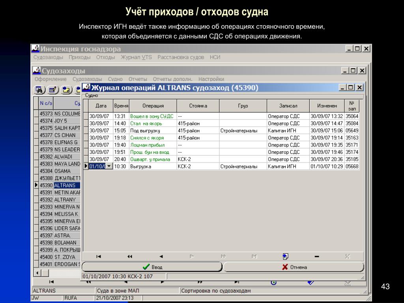This screenshot has width=404, height=303.
Task: Open the Отчеты дополн. menu
Action: click(173, 79)
